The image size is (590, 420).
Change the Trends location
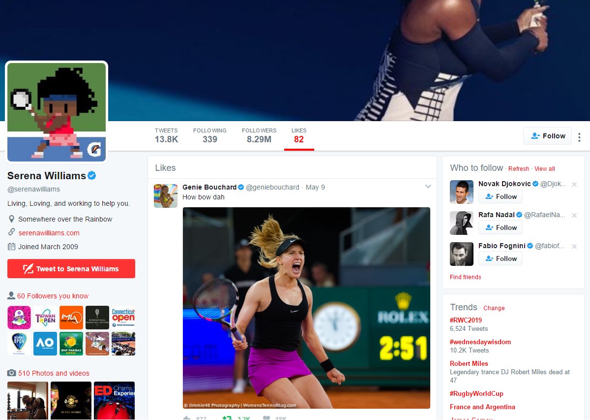click(x=494, y=308)
